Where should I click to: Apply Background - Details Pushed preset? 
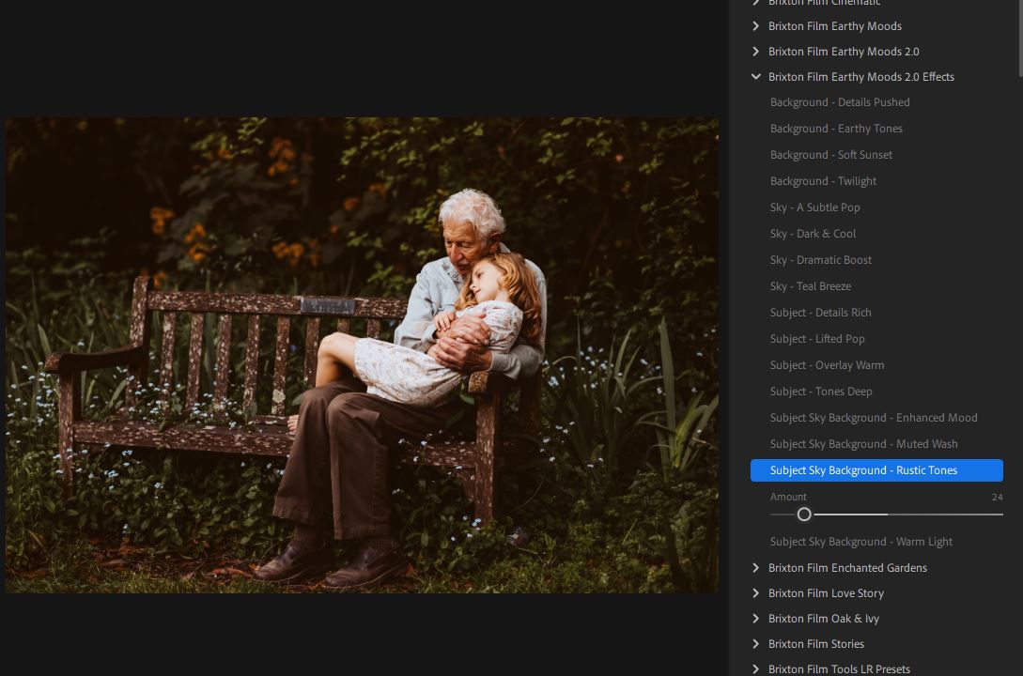(x=840, y=102)
